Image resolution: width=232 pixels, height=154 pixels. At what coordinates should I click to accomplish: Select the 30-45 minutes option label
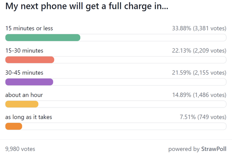pyautogui.click(x=24, y=73)
